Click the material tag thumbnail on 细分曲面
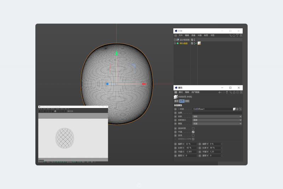This screenshot has height=189, width=283. pos(200,43)
